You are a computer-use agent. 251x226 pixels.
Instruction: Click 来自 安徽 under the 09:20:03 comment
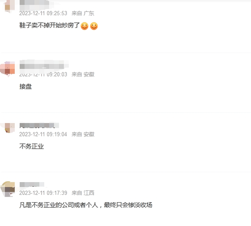(x=83, y=74)
